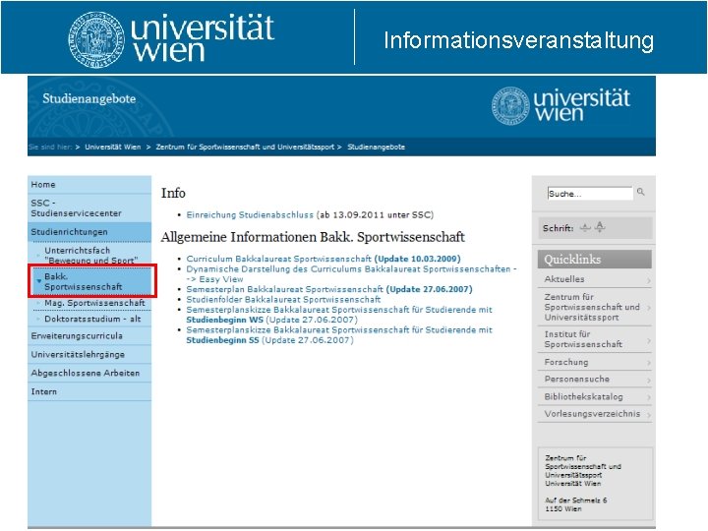Viewport: 708px width, 531px height.
Task: Click the heading Allgemeine Informationen Bakk. Sportwissenschaft
Action: tap(313, 237)
